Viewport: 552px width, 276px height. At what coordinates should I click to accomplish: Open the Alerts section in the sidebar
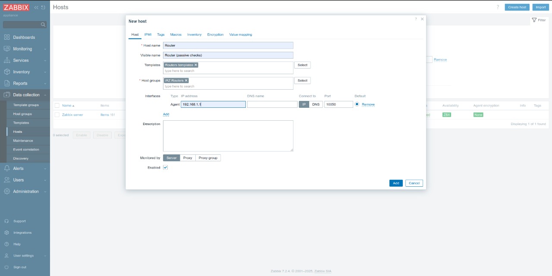pyautogui.click(x=19, y=168)
